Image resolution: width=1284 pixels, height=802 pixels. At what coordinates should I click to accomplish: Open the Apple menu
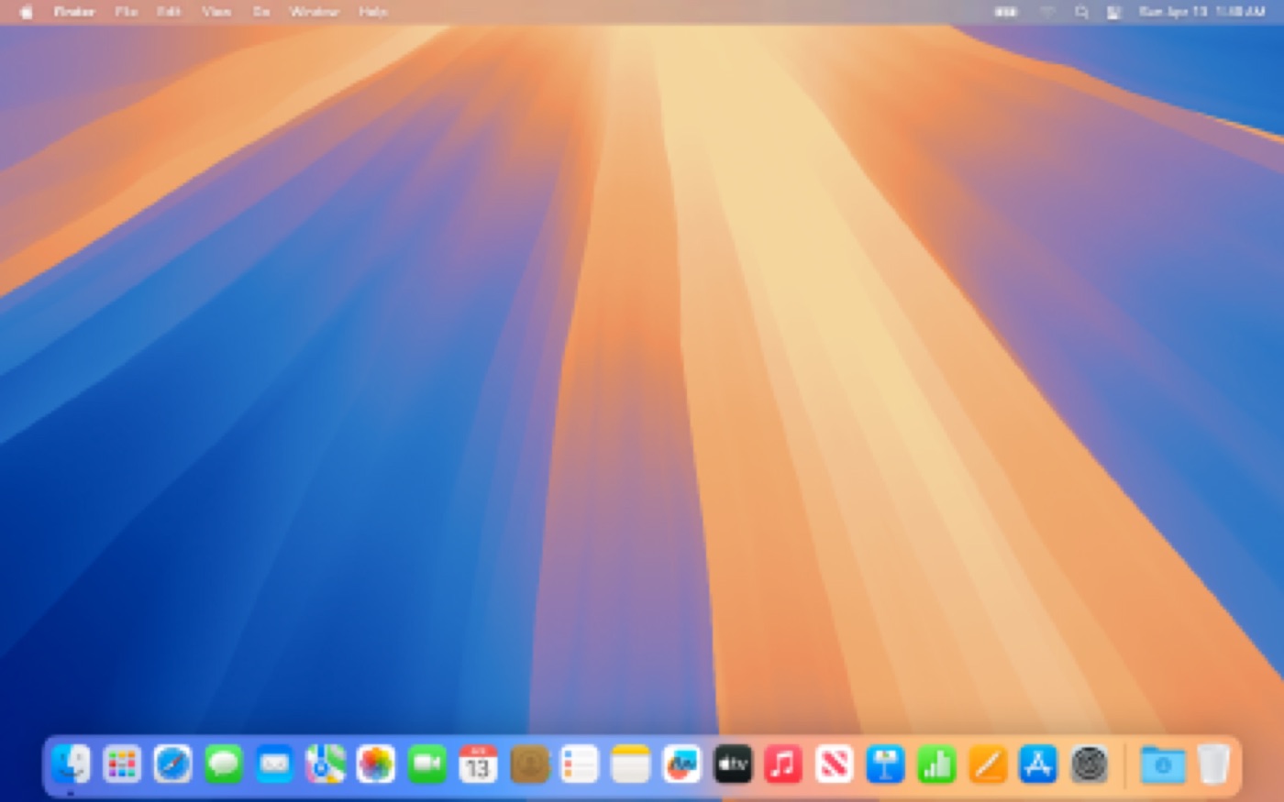click(x=26, y=12)
